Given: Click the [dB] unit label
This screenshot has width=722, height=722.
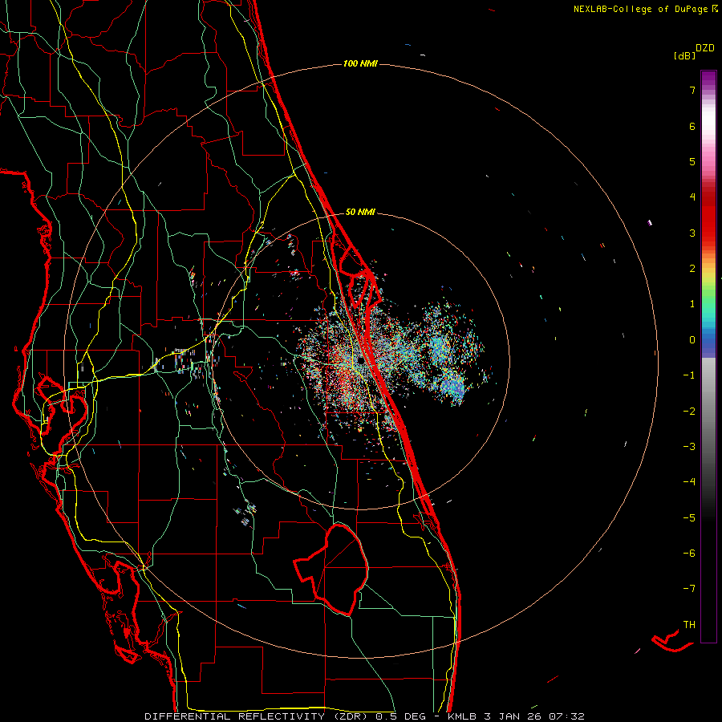Looking at the screenshot, I should pyautogui.click(x=685, y=55).
